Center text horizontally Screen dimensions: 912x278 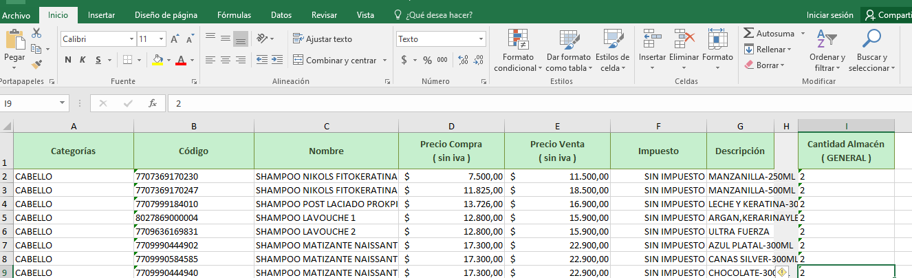[x=226, y=60]
